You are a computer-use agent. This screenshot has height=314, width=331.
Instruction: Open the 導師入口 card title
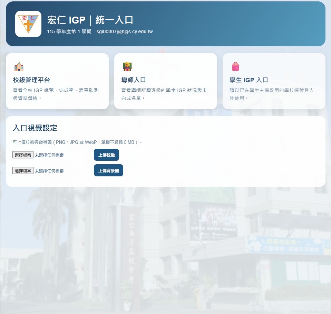click(x=134, y=80)
